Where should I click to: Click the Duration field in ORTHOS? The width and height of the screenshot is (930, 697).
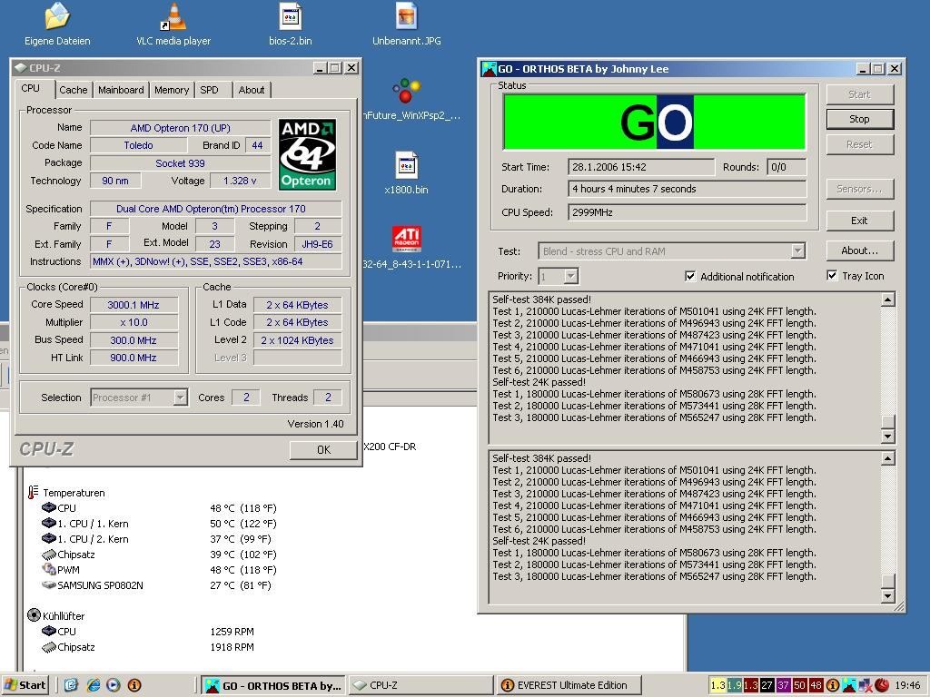point(687,189)
